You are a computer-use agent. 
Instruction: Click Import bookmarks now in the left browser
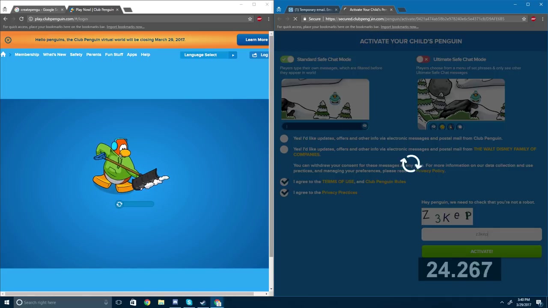125,27
